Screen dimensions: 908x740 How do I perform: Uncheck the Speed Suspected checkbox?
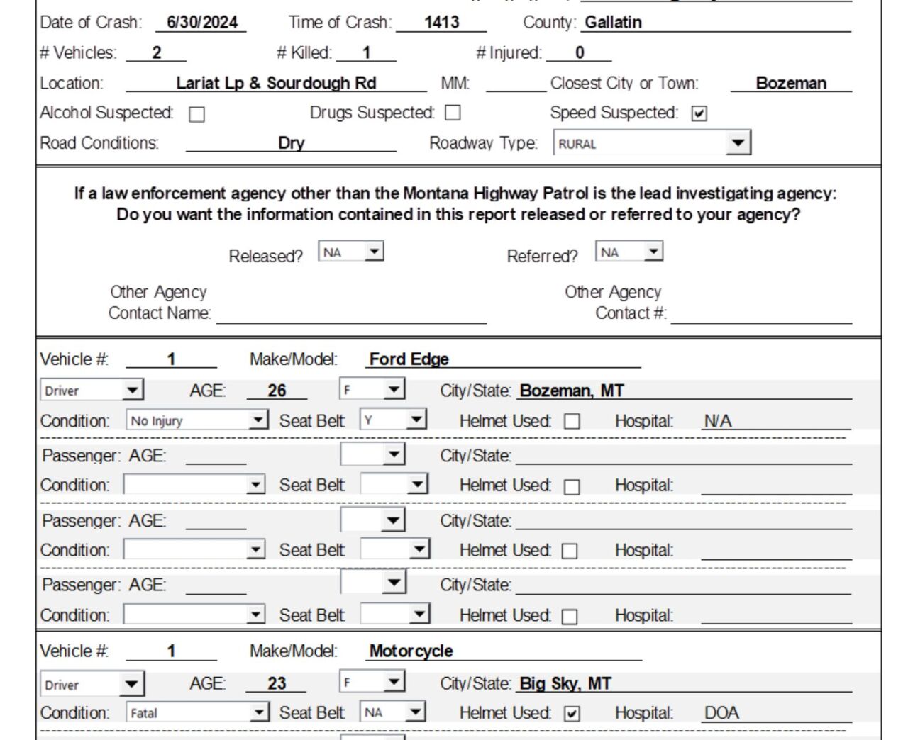[x=699, y=113]
